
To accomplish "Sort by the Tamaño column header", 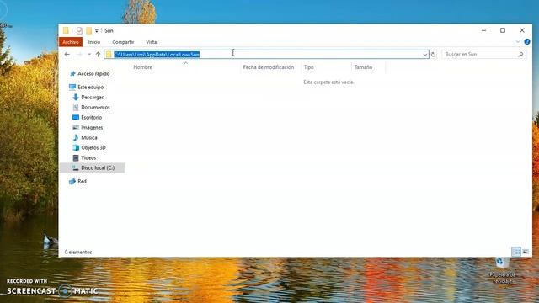I will tap(363, 67).
